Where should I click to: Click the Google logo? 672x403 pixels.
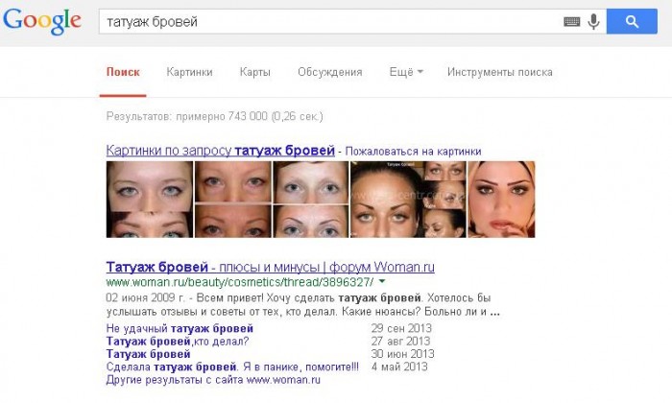42,21
